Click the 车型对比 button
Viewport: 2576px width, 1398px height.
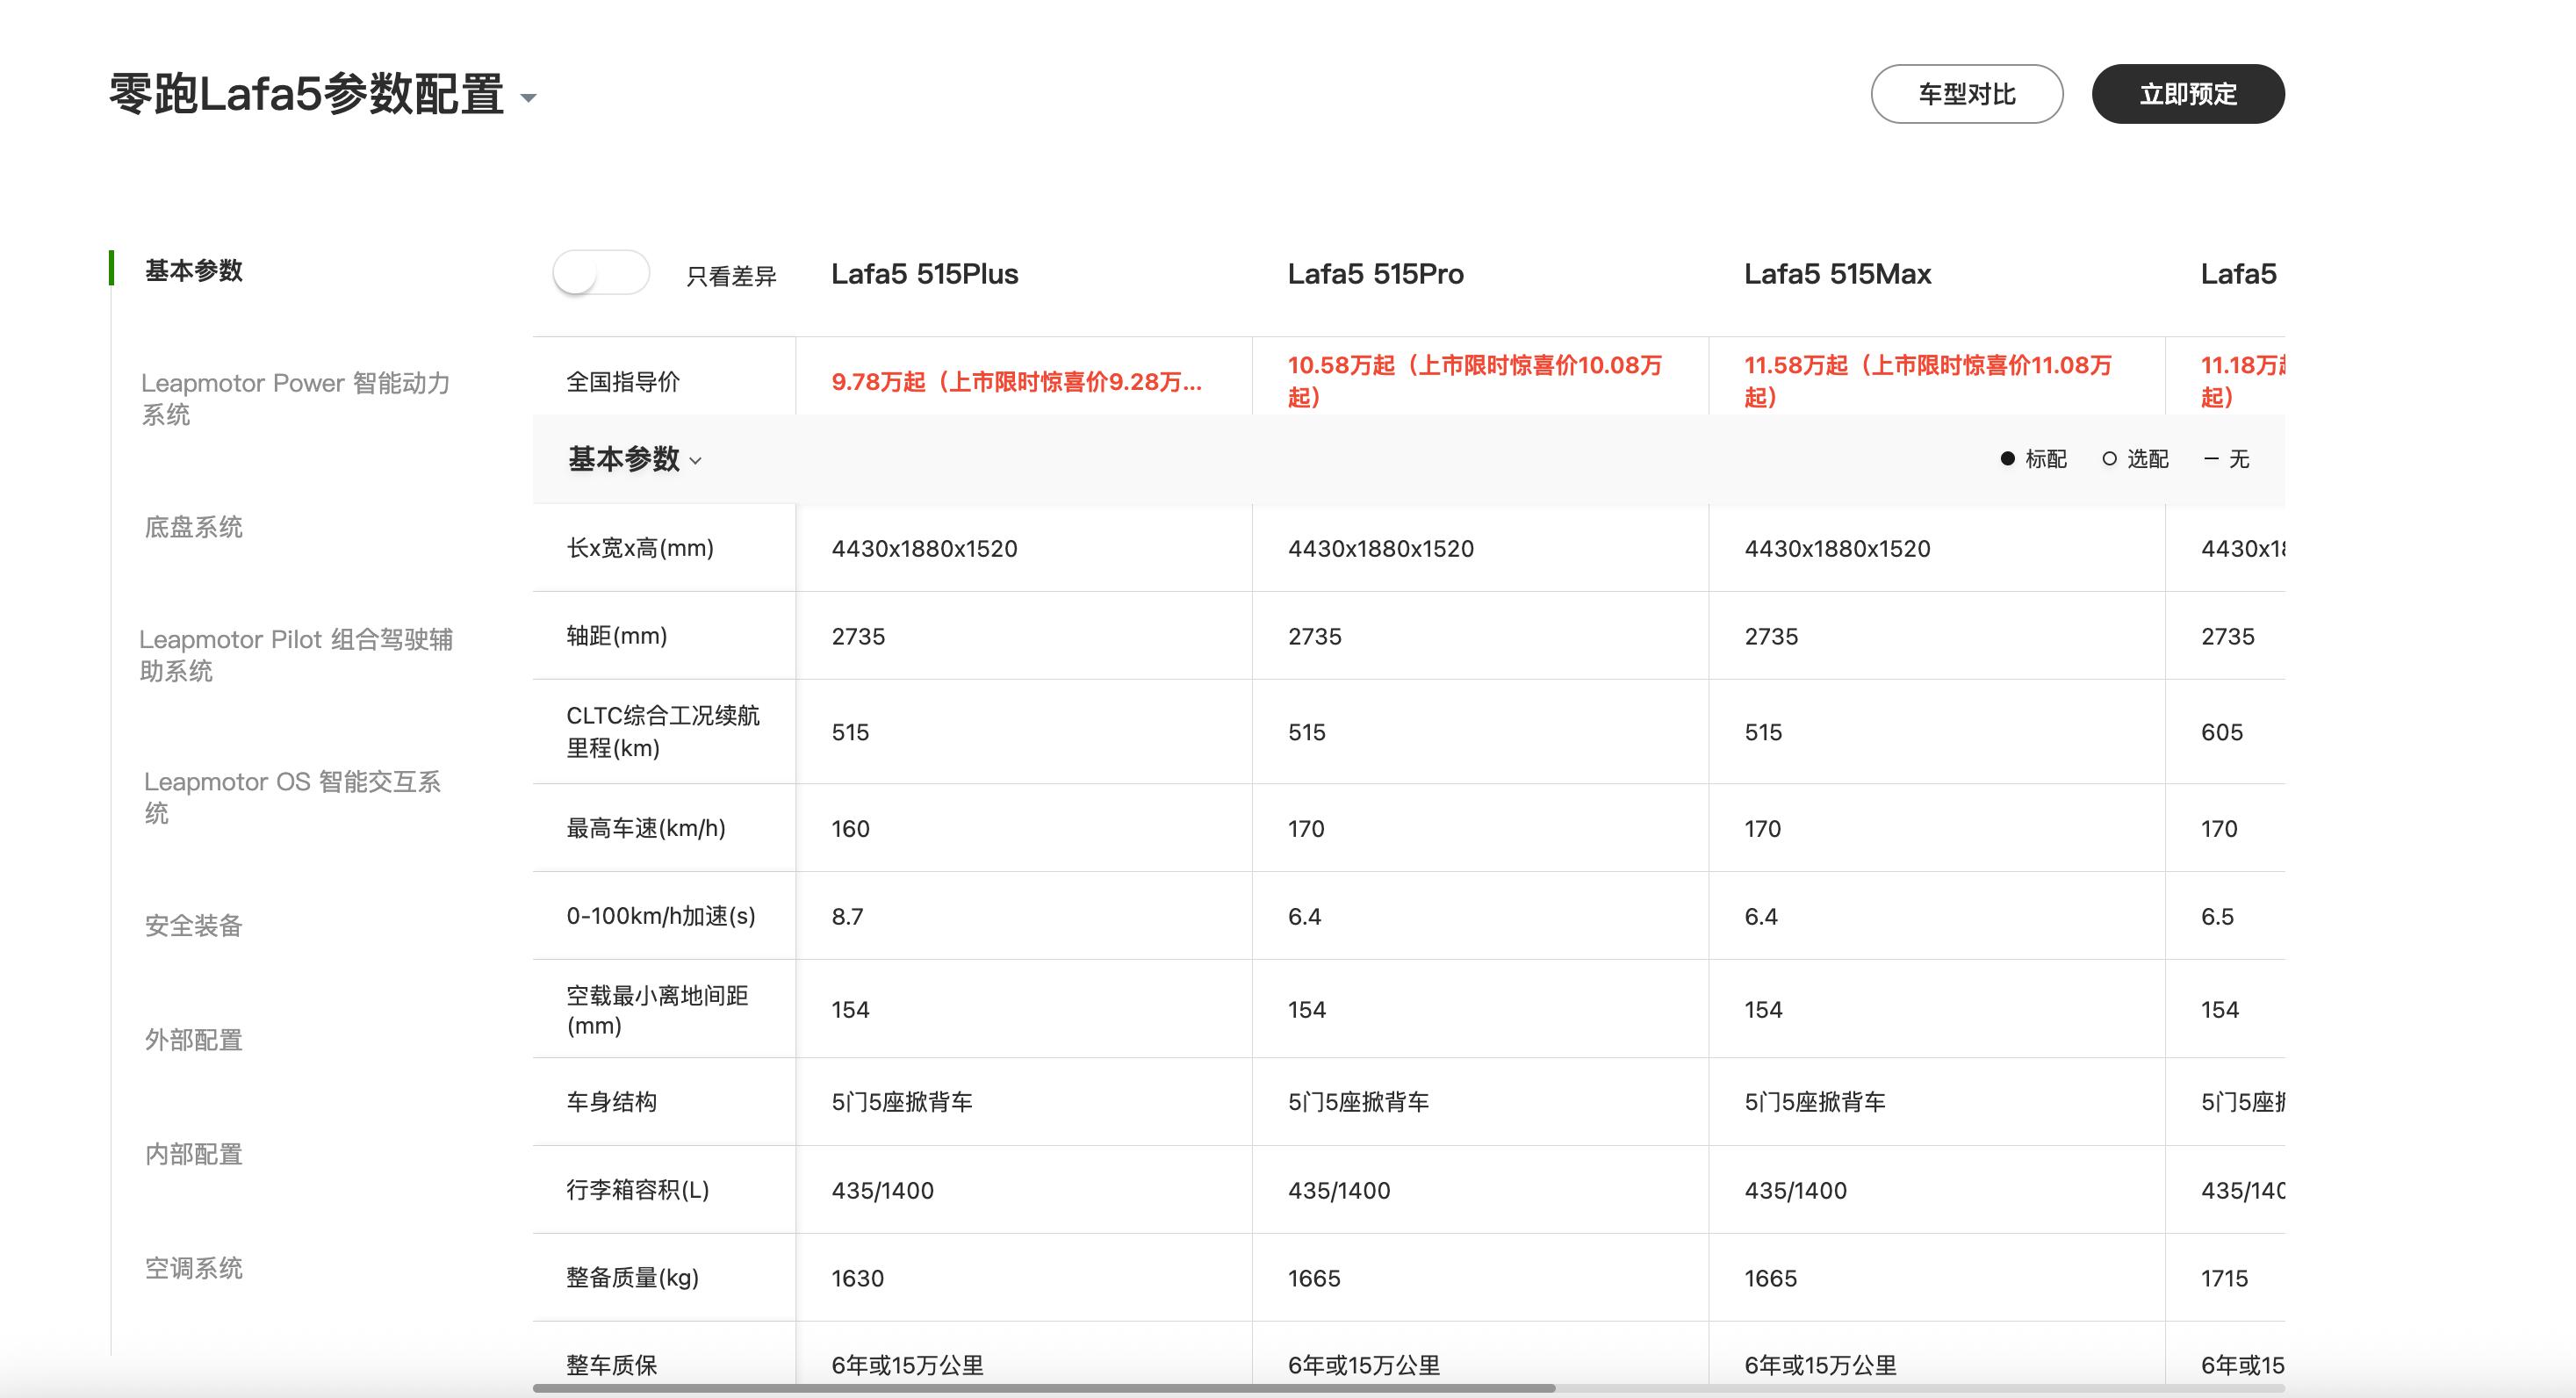pos(1966,94)
